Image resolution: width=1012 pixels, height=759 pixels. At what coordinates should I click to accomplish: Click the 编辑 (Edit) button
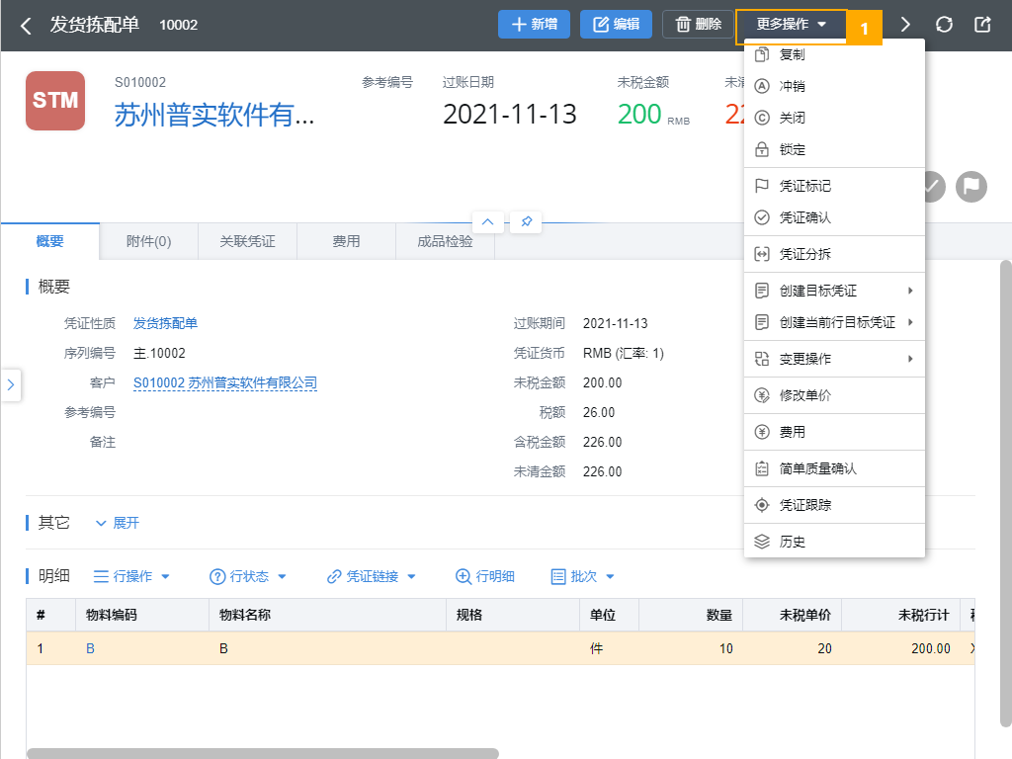(616, 25)
